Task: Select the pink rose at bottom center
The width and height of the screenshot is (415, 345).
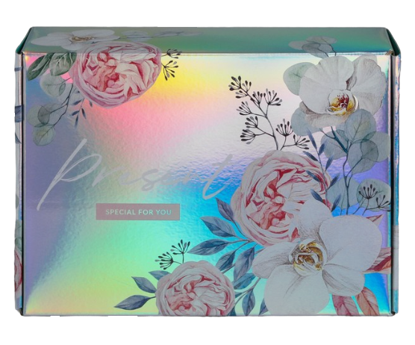Action: coord(196,288)
